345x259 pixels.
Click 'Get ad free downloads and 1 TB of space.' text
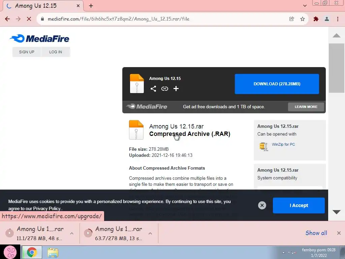point(224,107)
